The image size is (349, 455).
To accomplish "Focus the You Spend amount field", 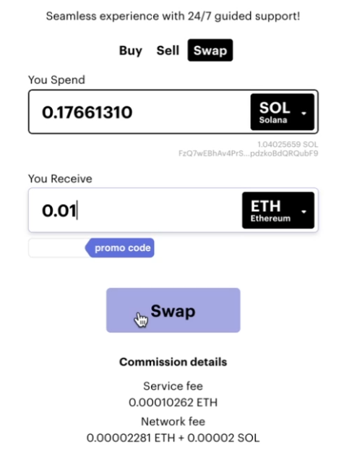I will pyautogui.click(x=139, y=112).
